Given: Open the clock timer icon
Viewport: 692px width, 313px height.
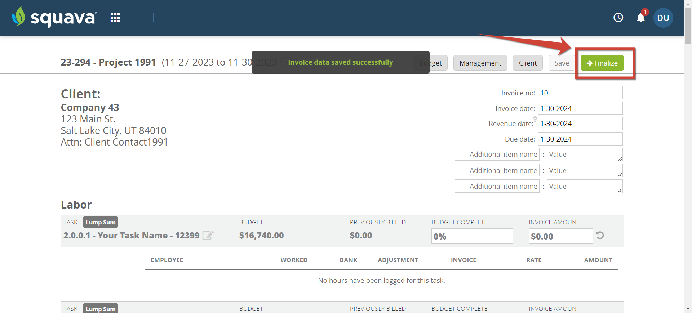Looking at the screenshot, I should pyautogui.click(x=618, y=17).
